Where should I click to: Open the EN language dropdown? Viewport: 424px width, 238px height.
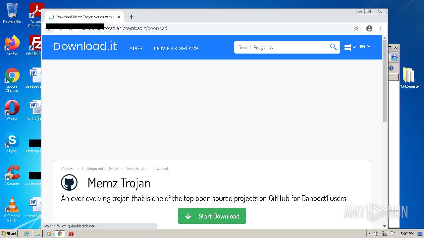tap(365, 47)
